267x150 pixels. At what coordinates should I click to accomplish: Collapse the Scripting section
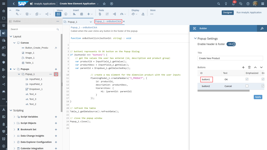(x=11, y=110)
